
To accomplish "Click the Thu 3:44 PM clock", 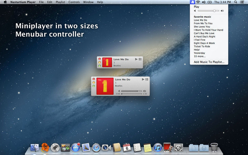I will click(222, 2).
